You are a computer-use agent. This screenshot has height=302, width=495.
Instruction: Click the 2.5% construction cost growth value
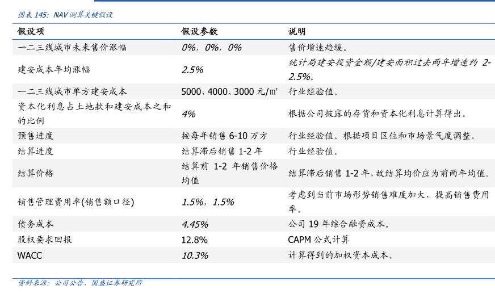coord(192,70)
